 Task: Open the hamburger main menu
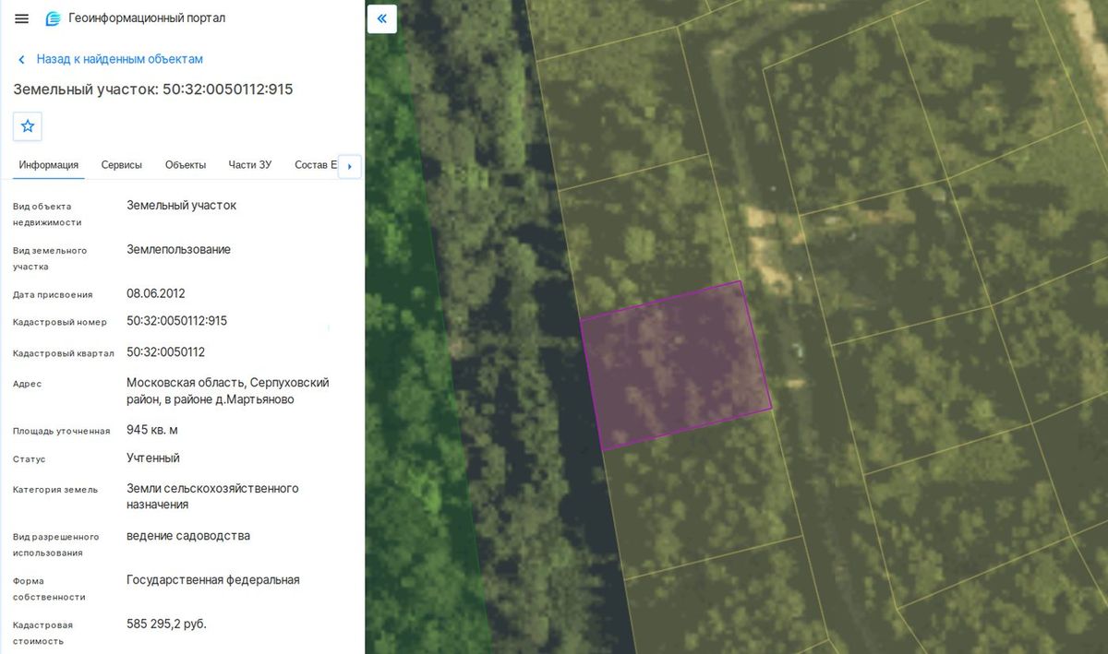(x=22, y=18)
